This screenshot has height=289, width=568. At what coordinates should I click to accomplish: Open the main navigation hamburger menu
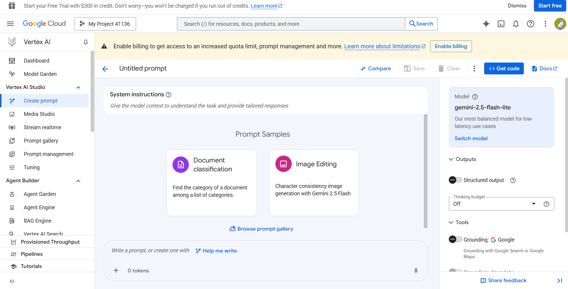(x=10, y=24)
